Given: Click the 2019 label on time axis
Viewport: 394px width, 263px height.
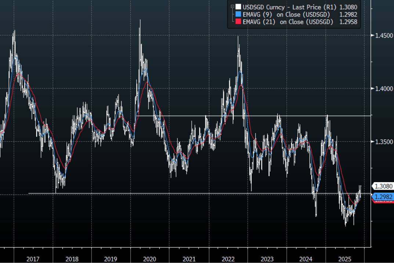Looking at the screenshot, I should pyautogui.click(x=111, y=259).
